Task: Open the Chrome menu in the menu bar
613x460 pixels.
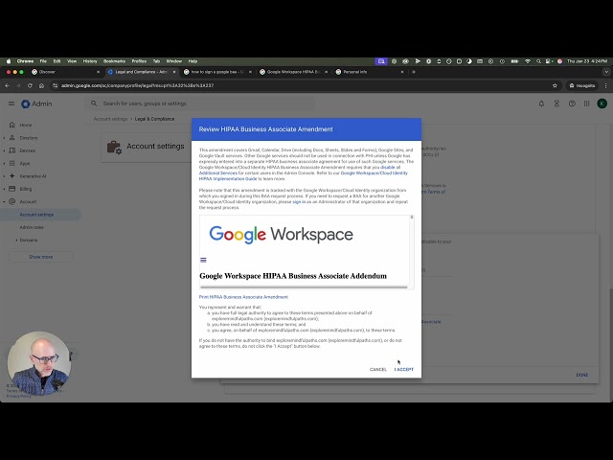Action: tap(26, 61)
